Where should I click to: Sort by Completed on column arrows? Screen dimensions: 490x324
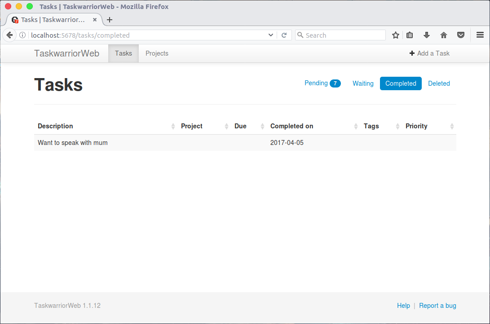(x=356, y=126)
